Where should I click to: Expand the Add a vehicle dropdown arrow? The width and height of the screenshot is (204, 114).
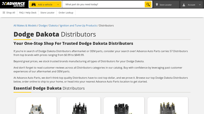pyautogui.click(x=58, y=5)
